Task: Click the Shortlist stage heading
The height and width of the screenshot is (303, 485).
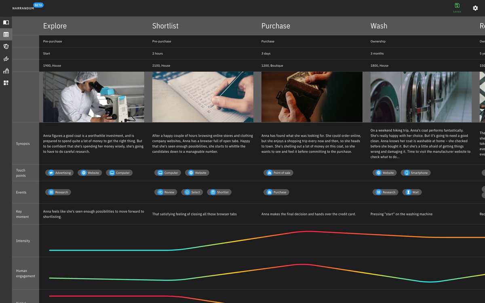Action: (165, 26)
